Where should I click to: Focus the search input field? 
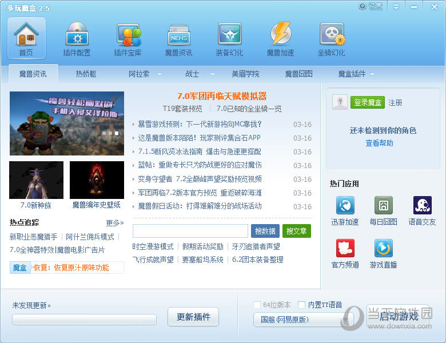coord(190,231)
